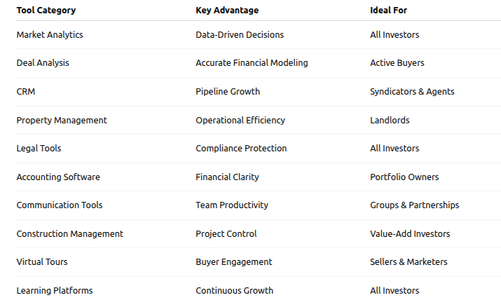501x307 pixels.
Task: Click the Ideal For column header
Action: point(388,11)
